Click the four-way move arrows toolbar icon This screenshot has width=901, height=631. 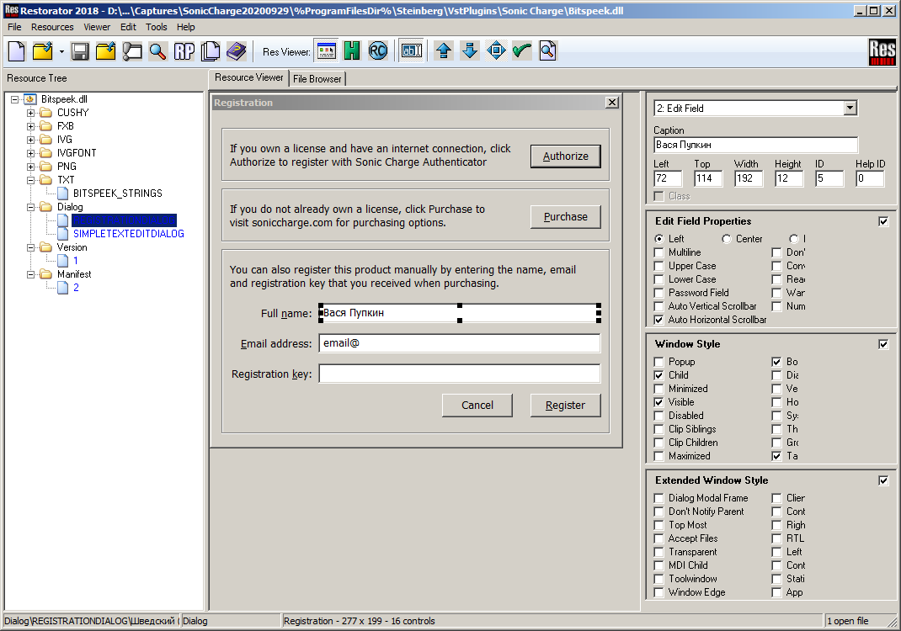496,51
